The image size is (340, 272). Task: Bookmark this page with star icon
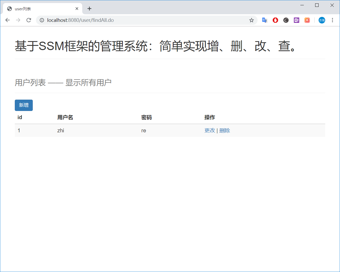pyautogui.click(x=251, y=20)
